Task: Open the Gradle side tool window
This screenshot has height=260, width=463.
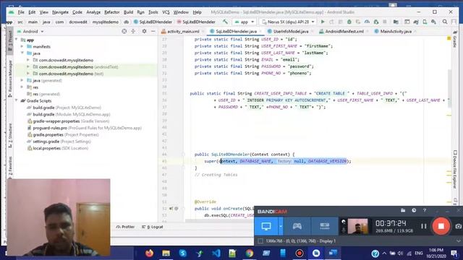Action: (x=455, y=39)
